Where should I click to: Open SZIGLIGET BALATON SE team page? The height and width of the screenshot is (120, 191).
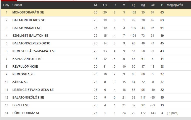click(x=30, y=36)
